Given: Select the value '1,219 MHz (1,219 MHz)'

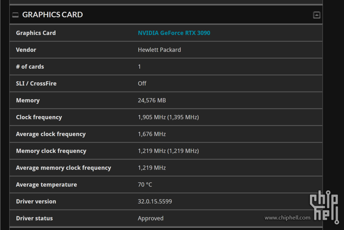Looking at the screenshot, I should (168, 151).
